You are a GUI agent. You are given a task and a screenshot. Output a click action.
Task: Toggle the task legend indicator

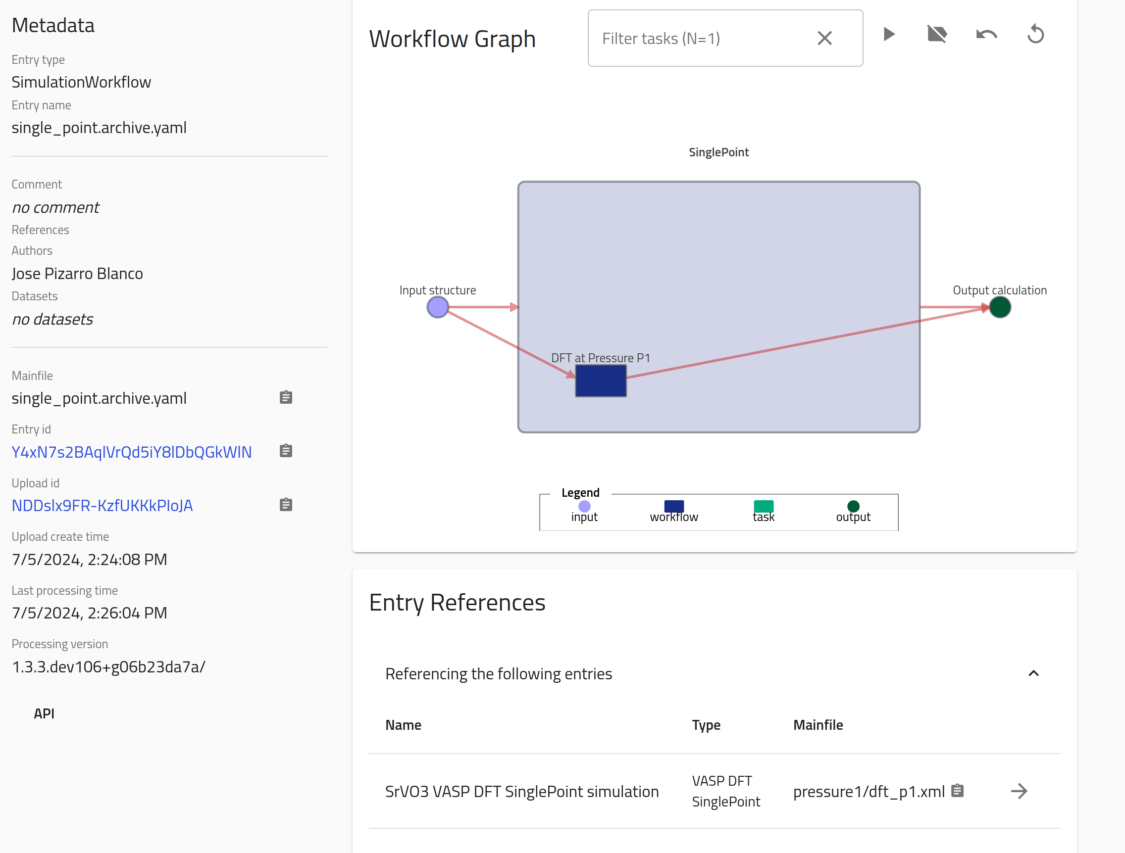click(x=763, y=505)
